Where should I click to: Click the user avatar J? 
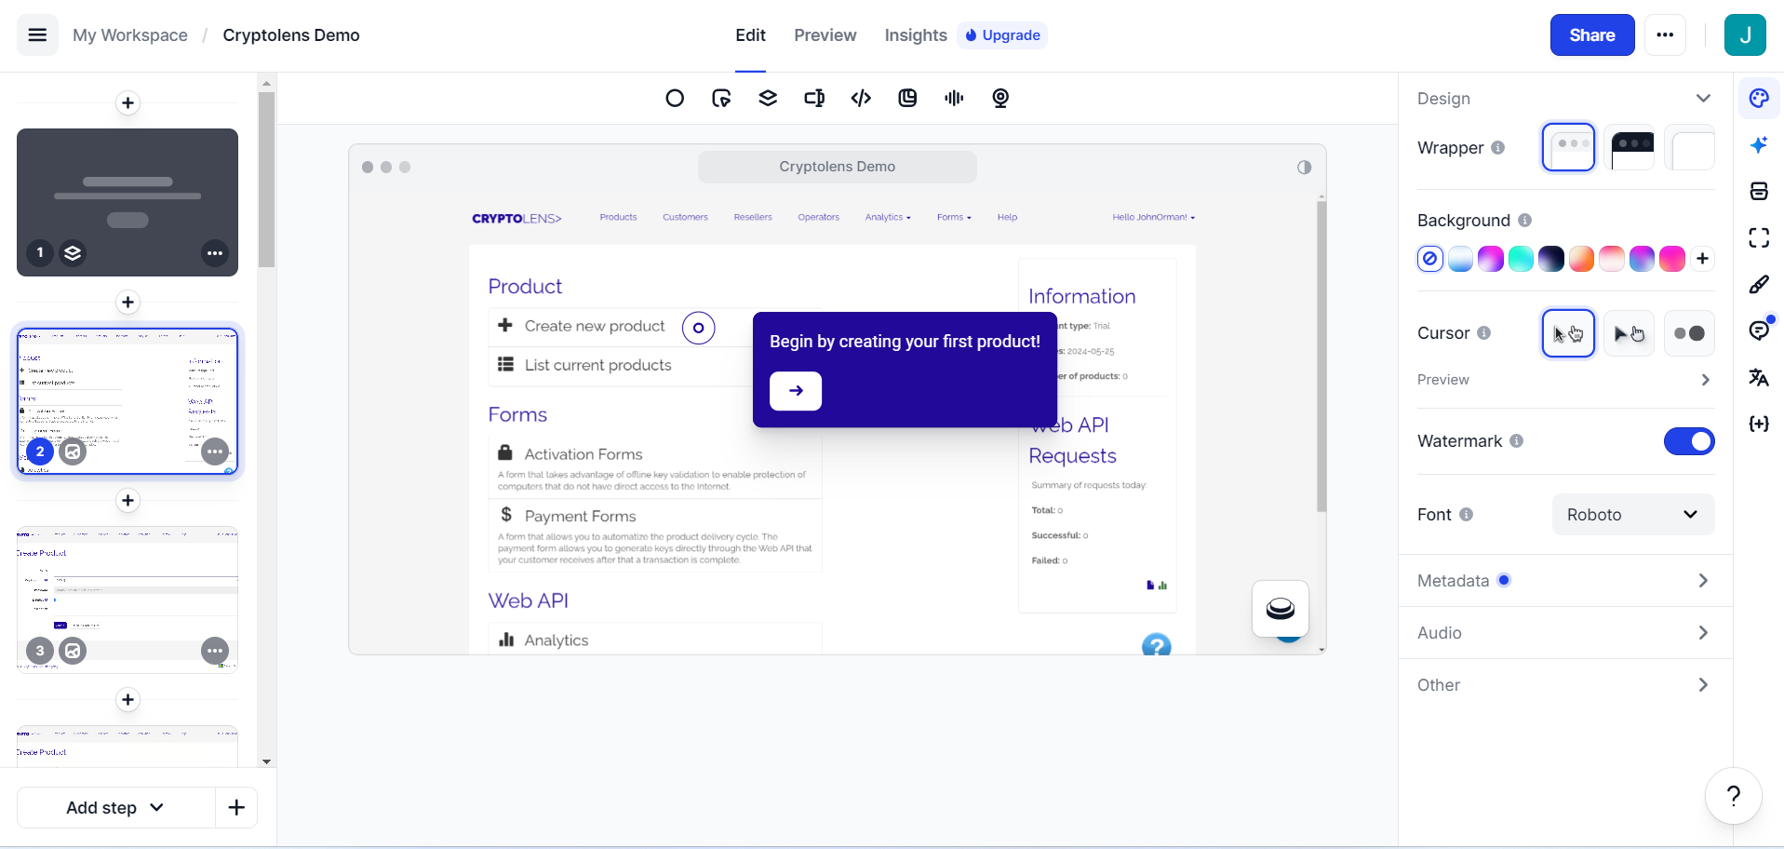1745,35
